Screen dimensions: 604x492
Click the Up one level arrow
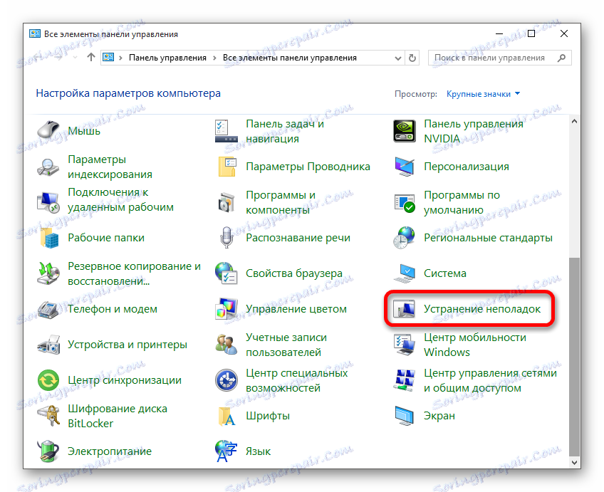pos(91,58)
